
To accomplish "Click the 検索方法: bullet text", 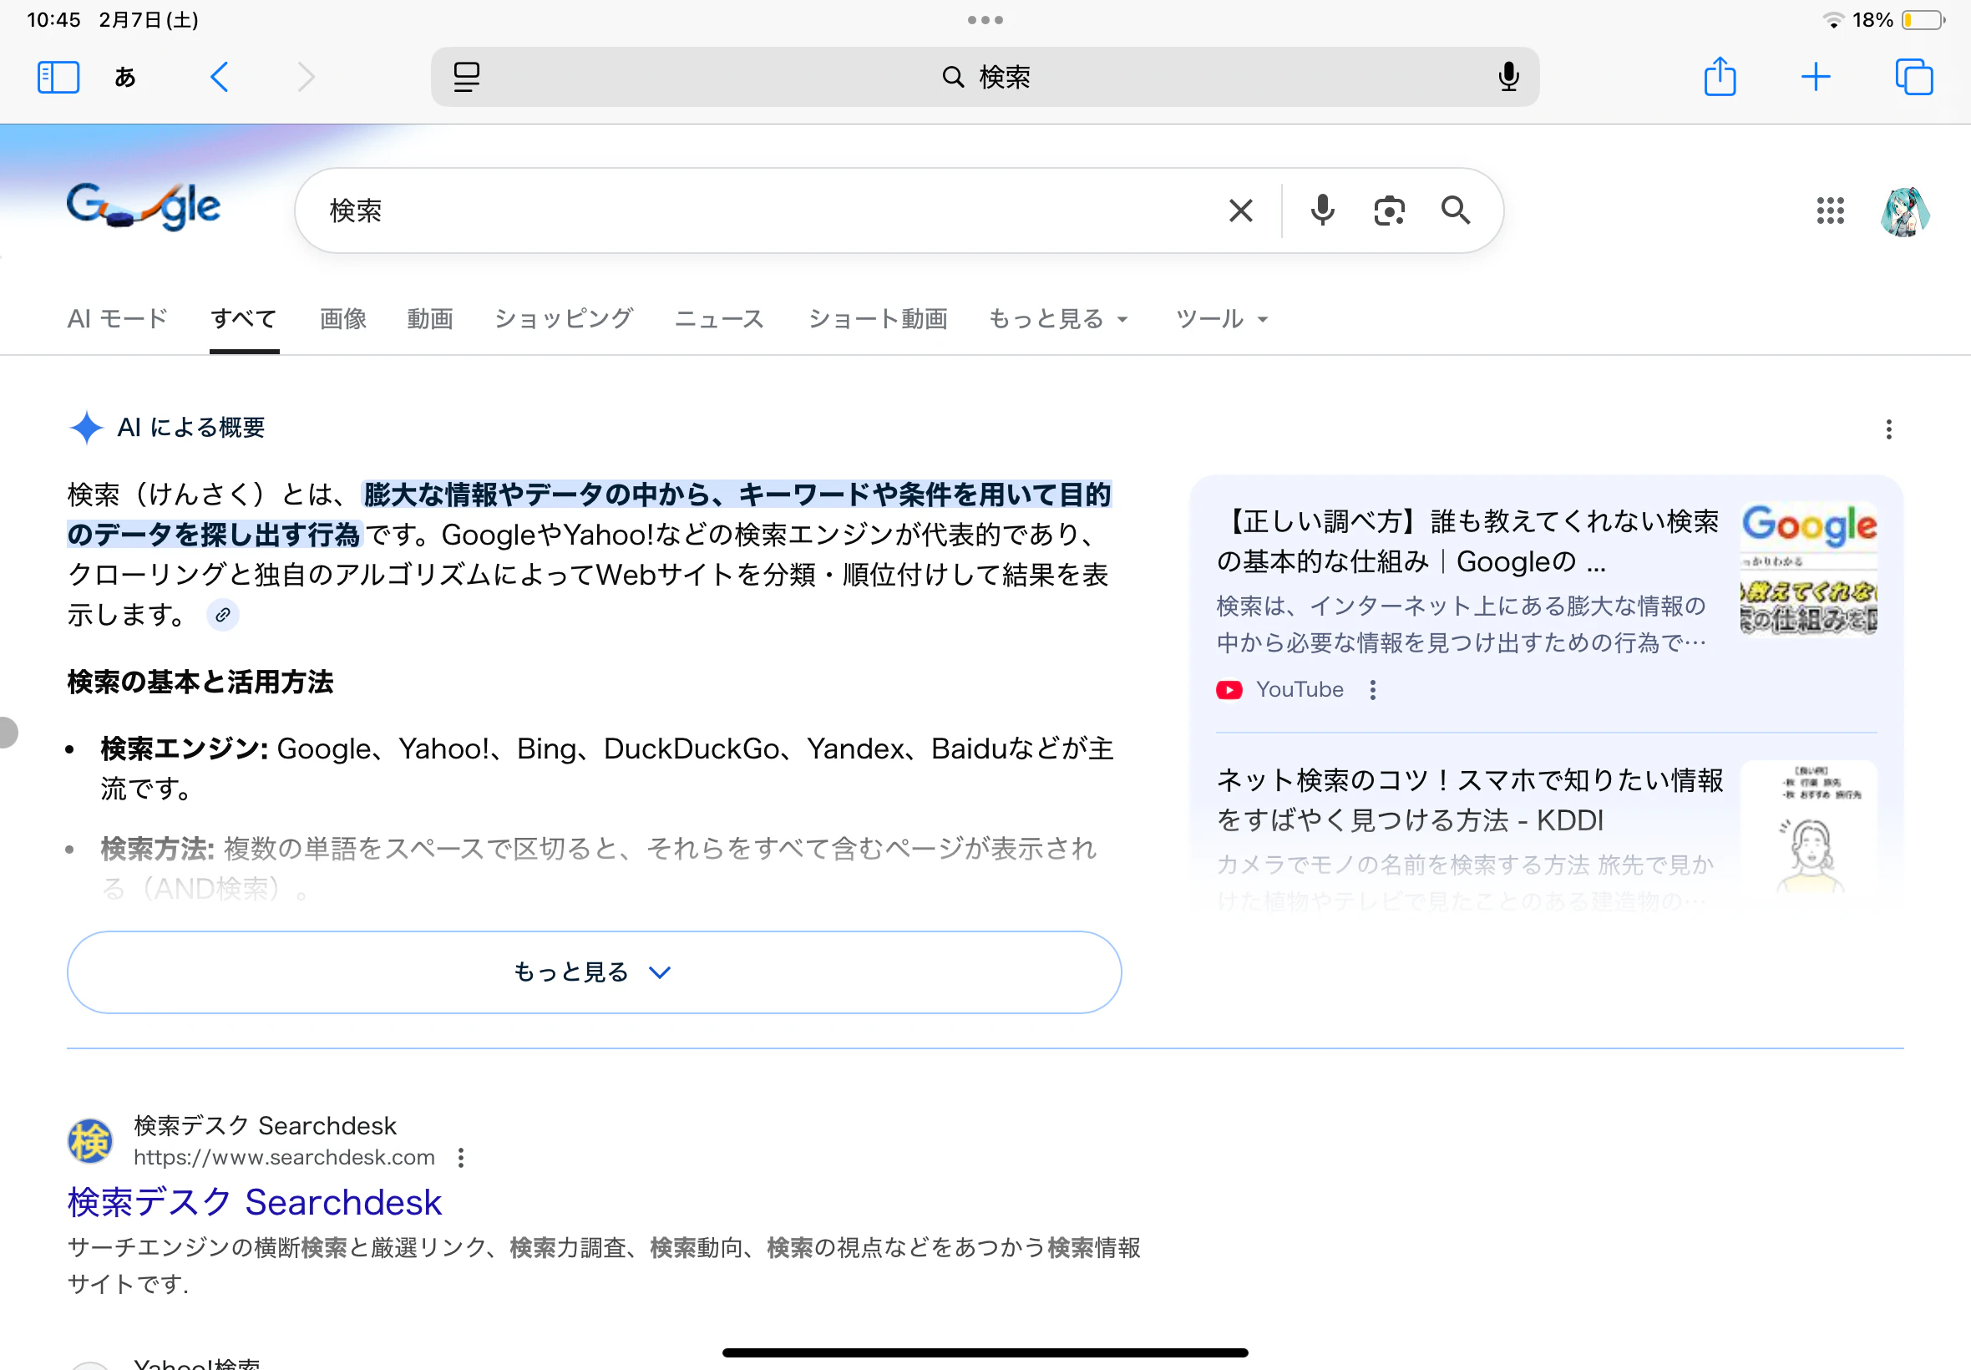I will pos(599,869).
